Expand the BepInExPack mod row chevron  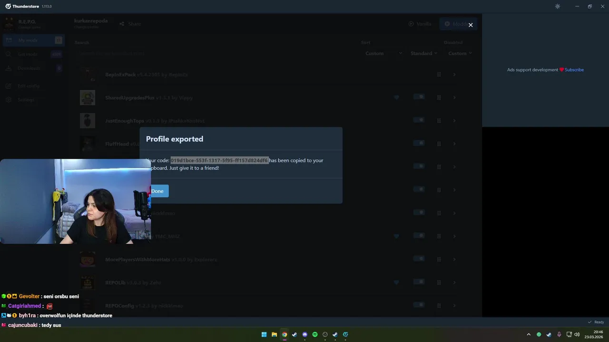click(454, 75)
